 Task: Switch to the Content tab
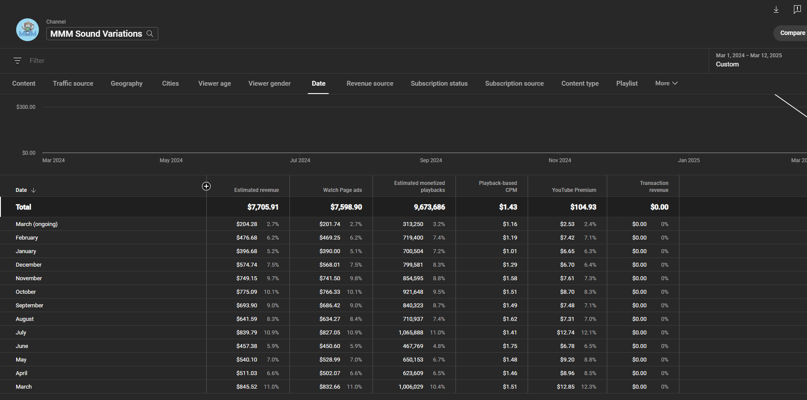coord(24,83)
